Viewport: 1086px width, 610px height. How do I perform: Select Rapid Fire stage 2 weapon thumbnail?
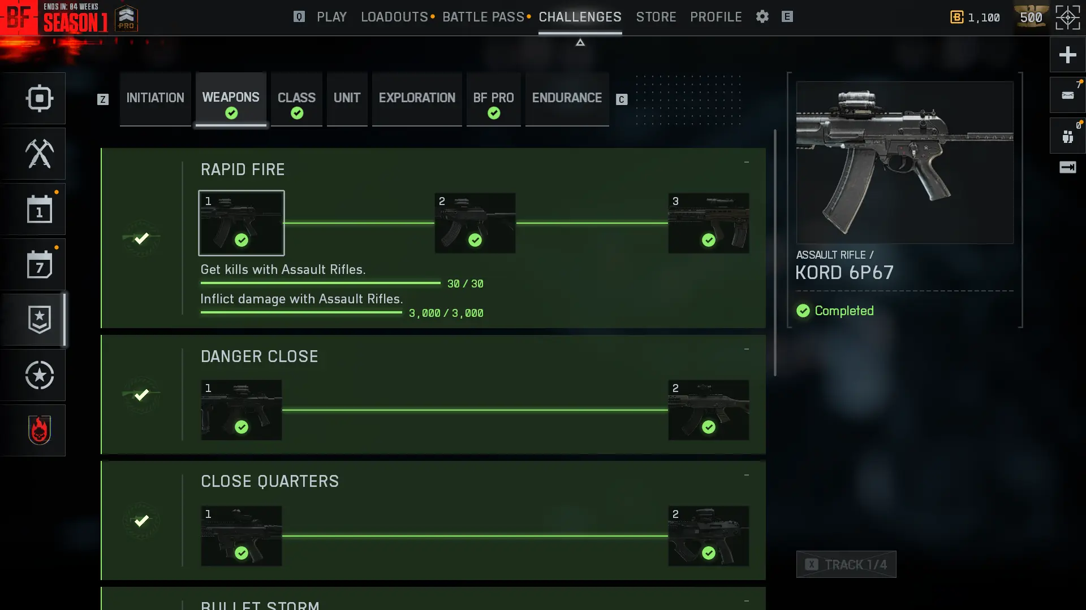(475, 223)
